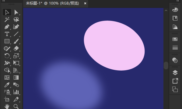Image resolution: width=182 pixels, height=109 pixels.
Task: Click the vertical scrollbar up arrow
Action: [x=166, y=11]
